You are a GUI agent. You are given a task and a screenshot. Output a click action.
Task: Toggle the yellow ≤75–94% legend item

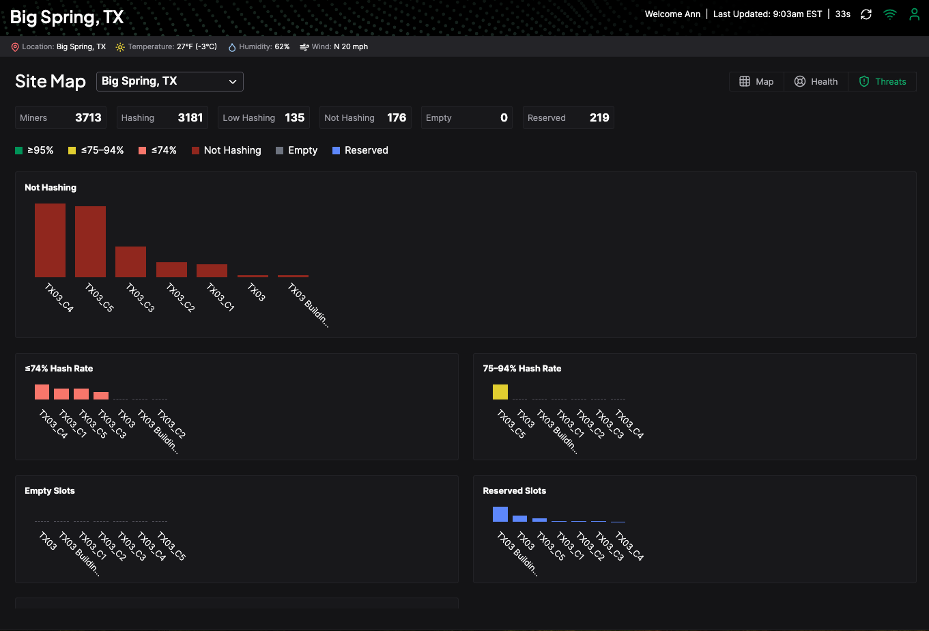pyautogui.click(x=96, y=150)
